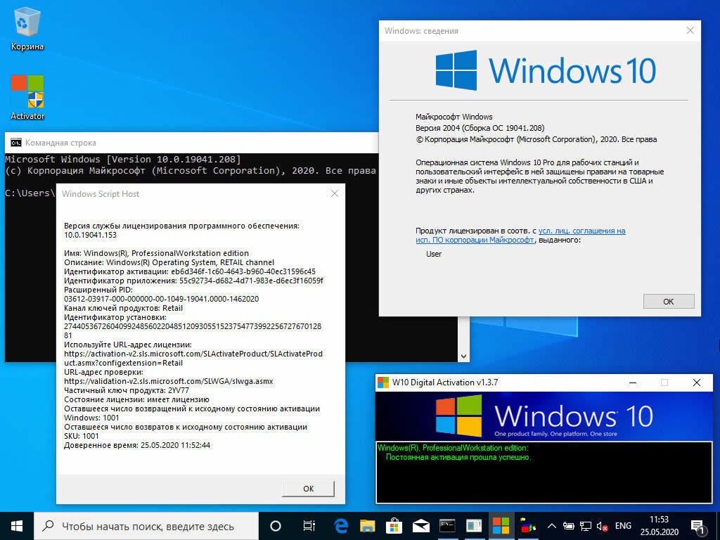Open File Explorer from the taskbar

pyautogui.click(x=368, y=525)
